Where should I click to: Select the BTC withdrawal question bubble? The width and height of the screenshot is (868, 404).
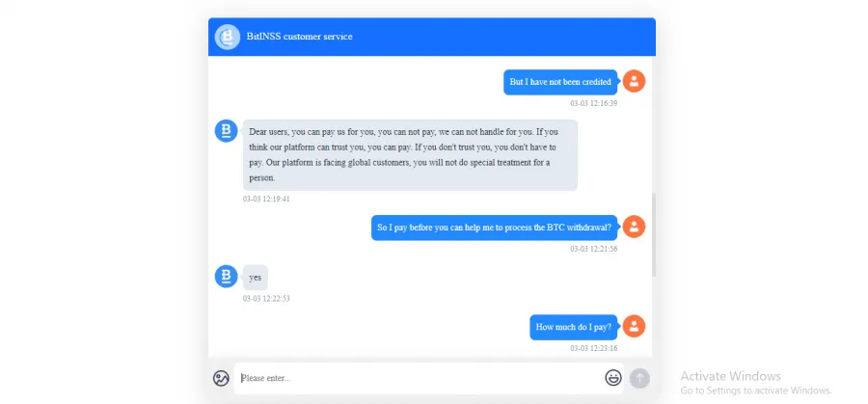[495, 228]
